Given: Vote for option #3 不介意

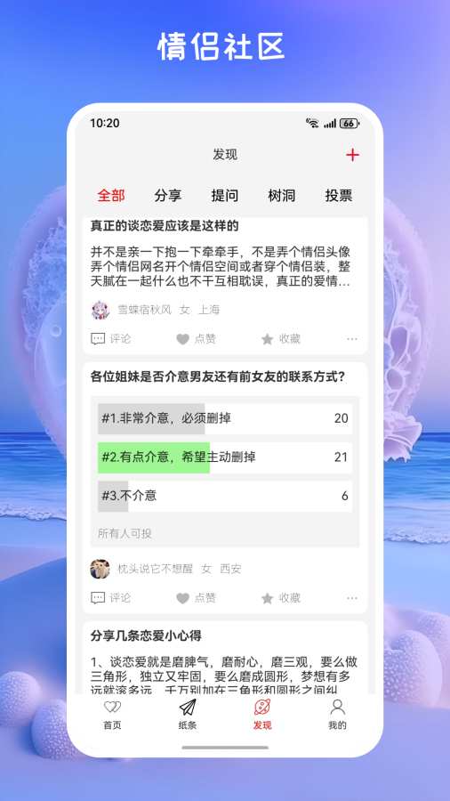Looking at the screenshot, I should (x=225, y=496).
